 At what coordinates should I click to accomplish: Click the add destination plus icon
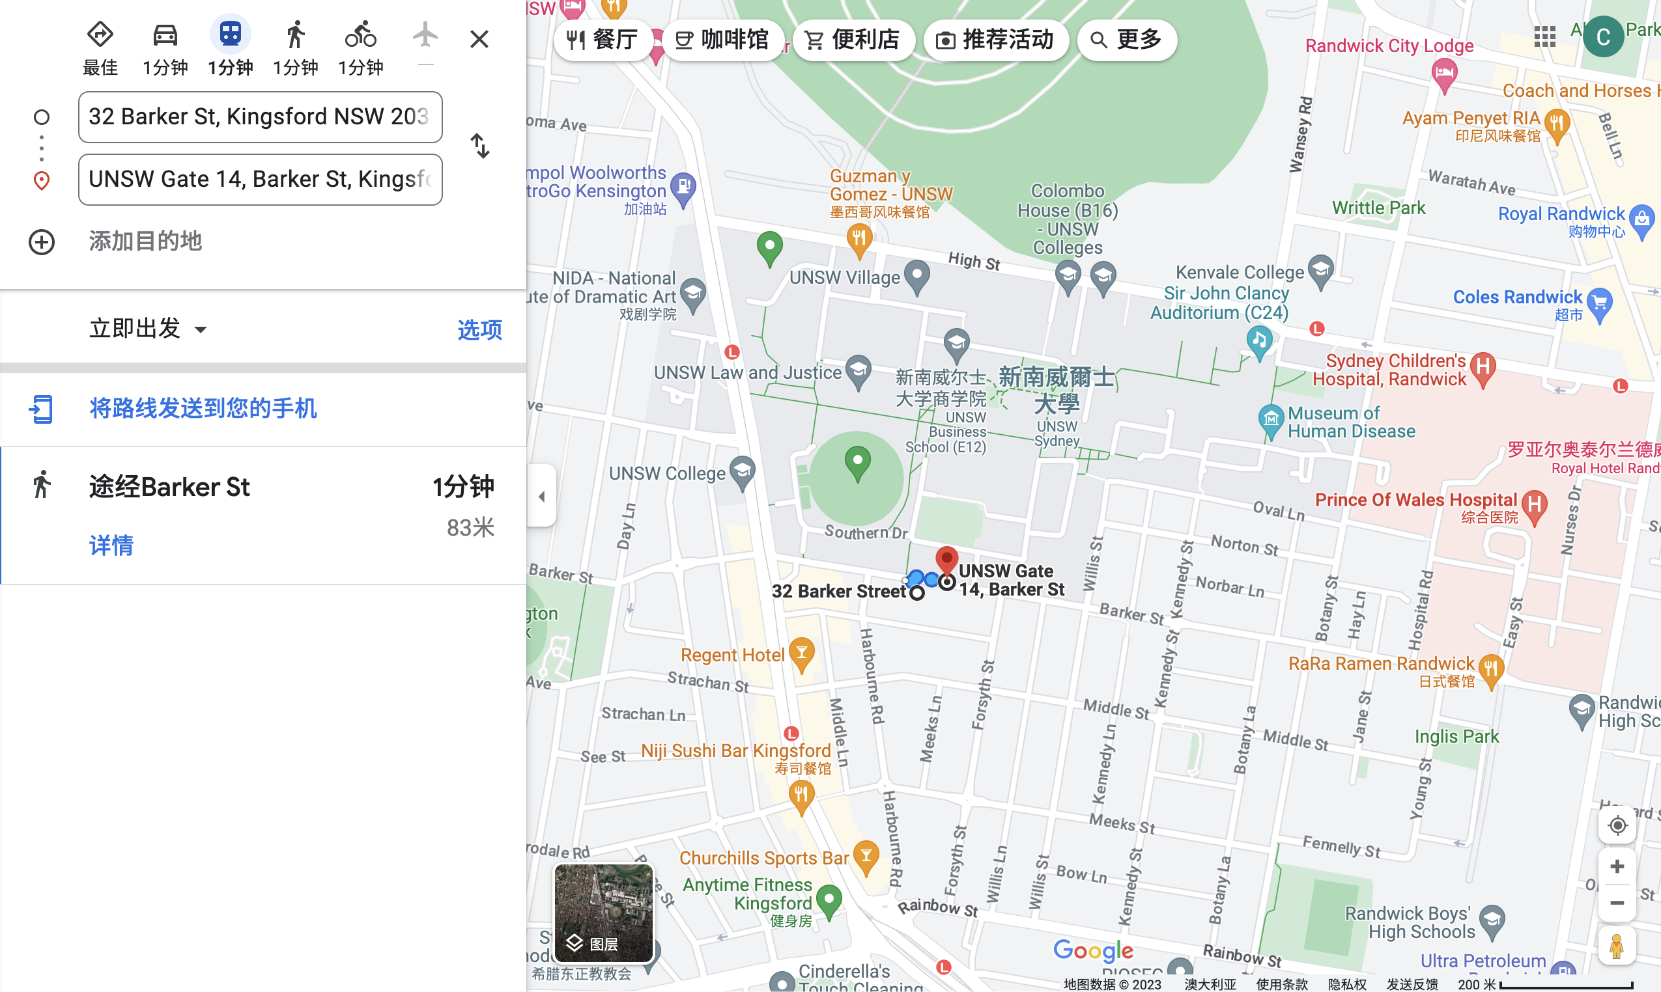(x=42, y=242)
